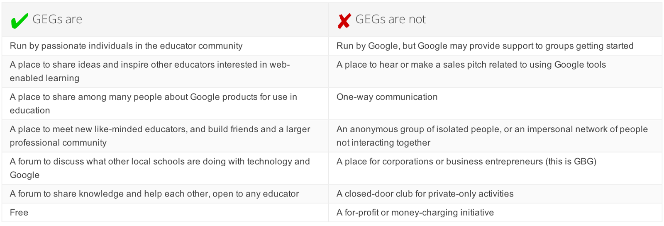This screenshot has height=226, width=664.
Task: Click "meet new like-minded educators" cell
Action: 160,129
